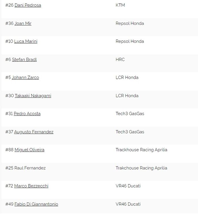Open the Miguel Oliveira link
This screenshot has height=214, width=198.
[x=29, y=150]
